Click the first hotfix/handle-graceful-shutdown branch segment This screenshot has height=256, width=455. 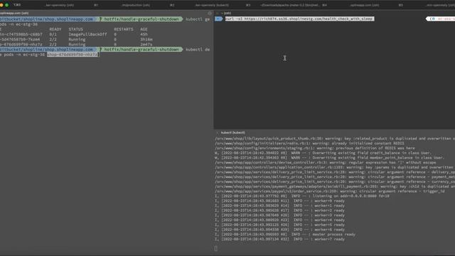pyautogui.click(x=141, y=19)
